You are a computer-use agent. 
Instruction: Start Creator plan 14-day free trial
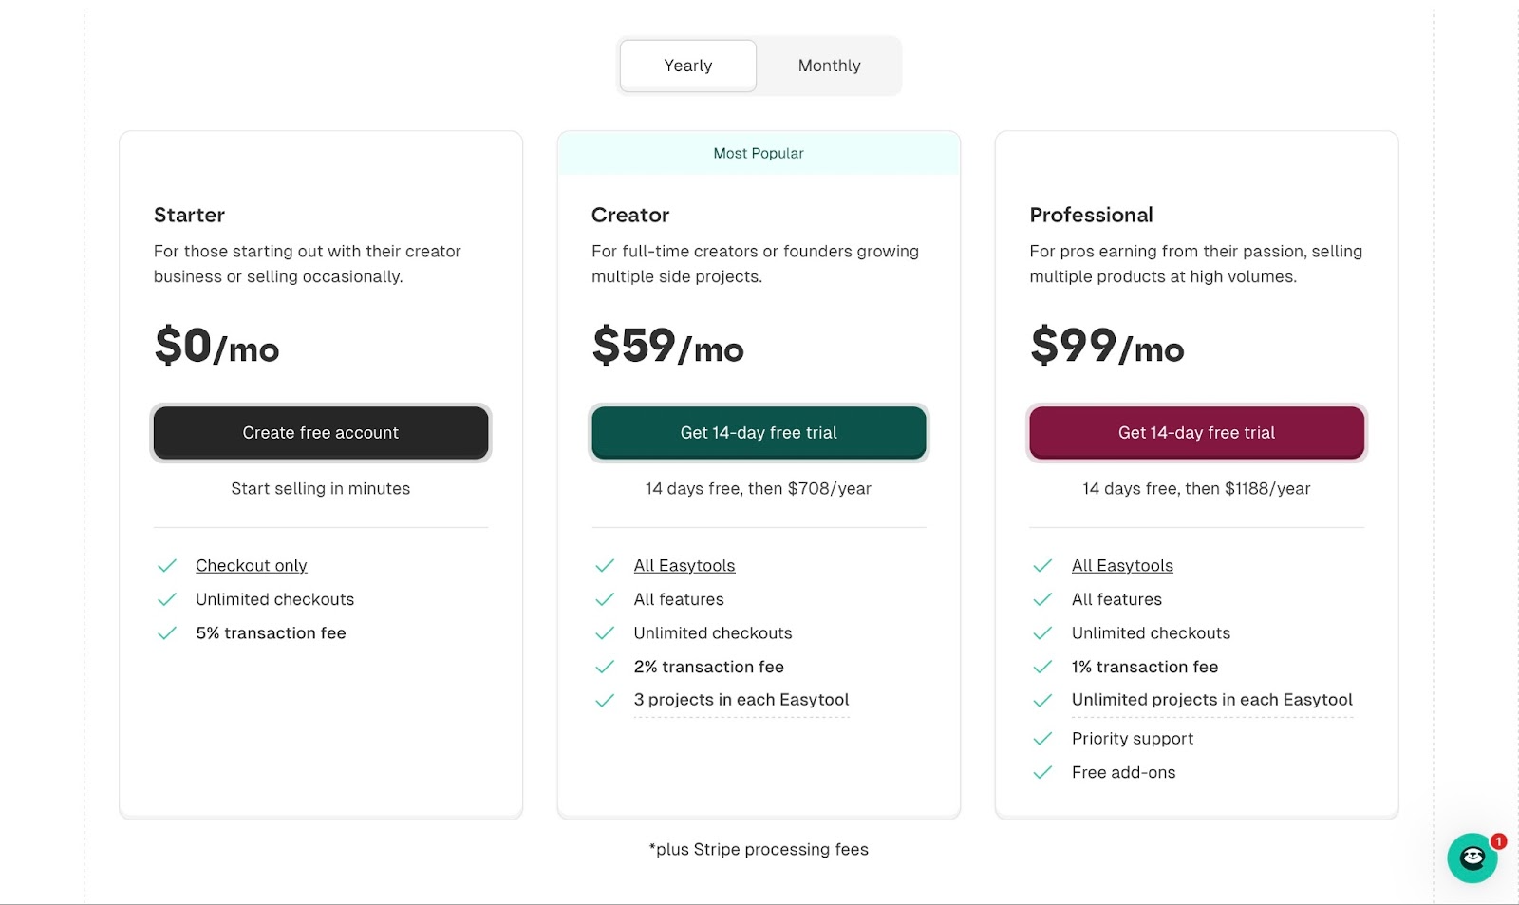pyautogui.click(x=759, y=433)
